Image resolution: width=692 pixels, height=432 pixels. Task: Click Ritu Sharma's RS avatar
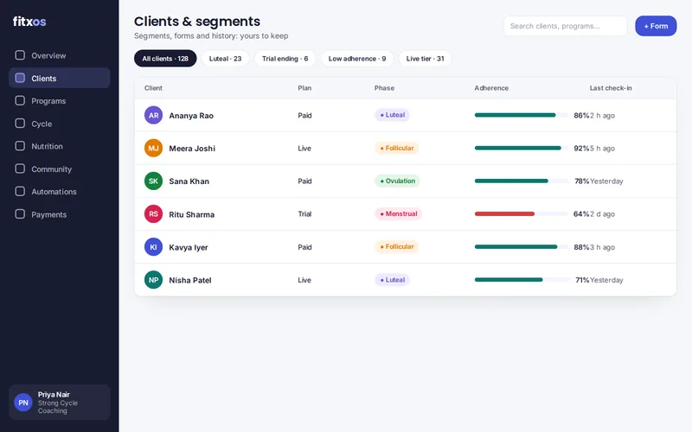(x=153, y=214)
